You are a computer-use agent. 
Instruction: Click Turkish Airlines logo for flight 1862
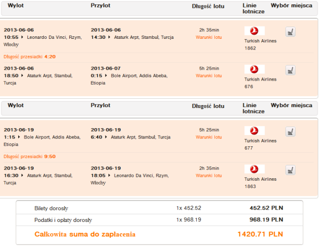[254, 31]
